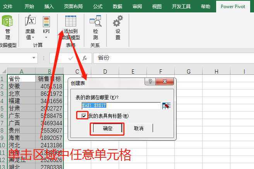Select column D header
254x169 pixels.
[x=105, y=71]
